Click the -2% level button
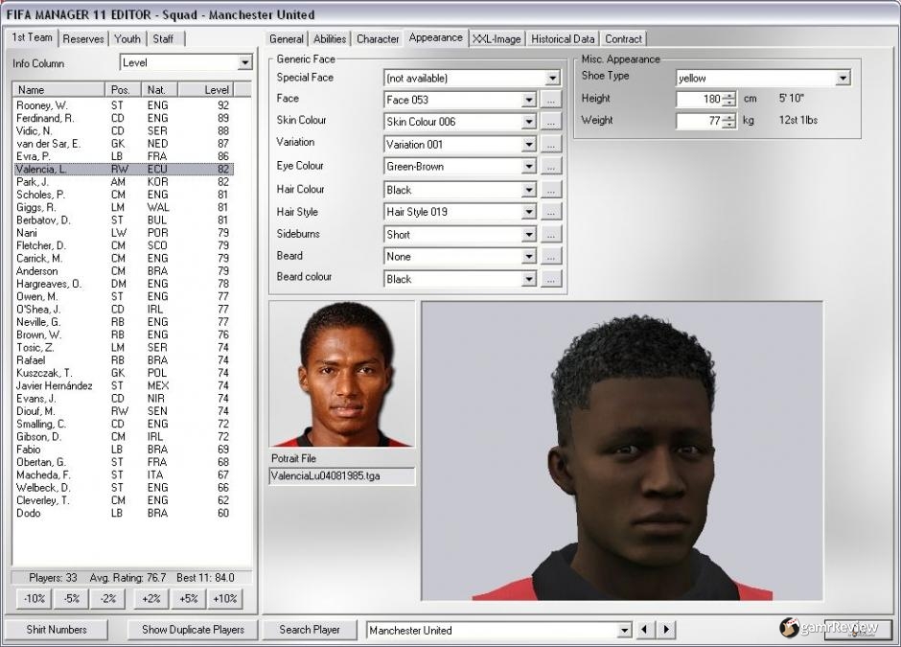901x647 pixels. [x=108, y=599]
